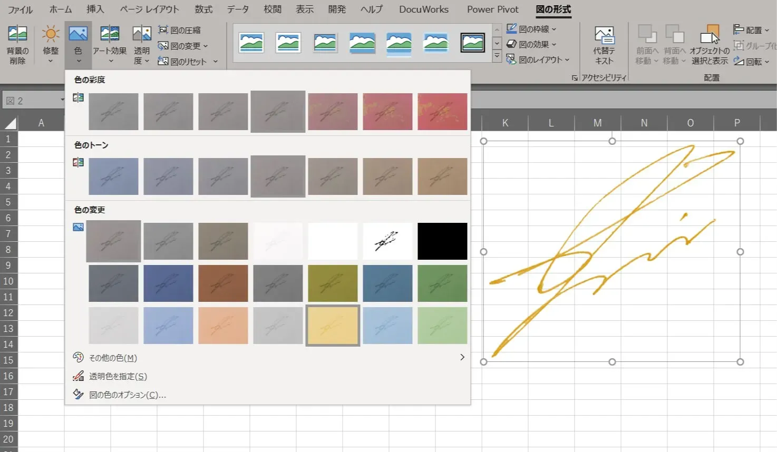777x452 pixels.
Task: Select the black-framed picture style thumbnail
Action: [x=473, y=43]
